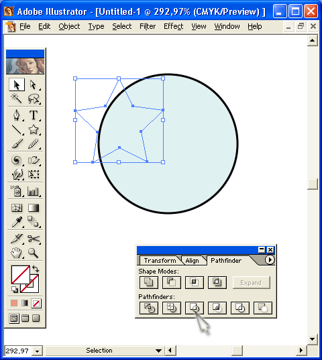Select the Pen tool
The width and height of the screenshot is (322, 360).
17,115
